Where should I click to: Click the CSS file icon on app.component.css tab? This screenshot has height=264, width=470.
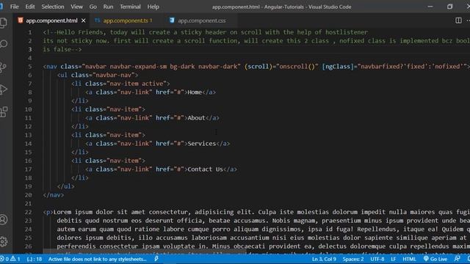click(172, 21)
